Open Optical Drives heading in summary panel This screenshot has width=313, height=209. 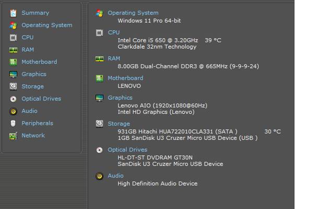pos(128,150)
